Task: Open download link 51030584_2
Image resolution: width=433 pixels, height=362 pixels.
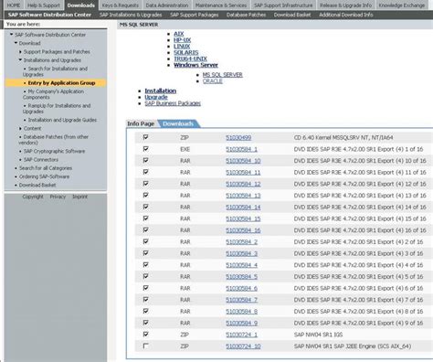Action: (x=241, y=242)
